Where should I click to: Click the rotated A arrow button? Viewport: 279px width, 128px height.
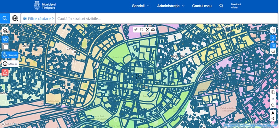pyautogui.click(x=273, y=119)
